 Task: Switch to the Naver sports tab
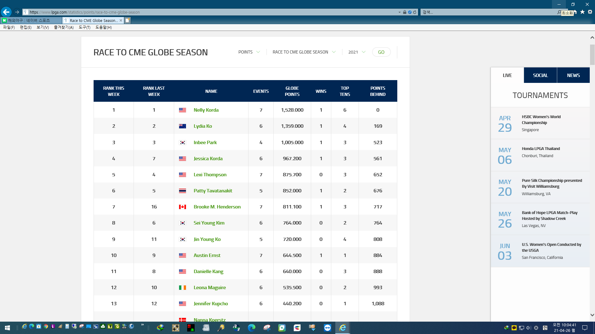tap(31, 20)
